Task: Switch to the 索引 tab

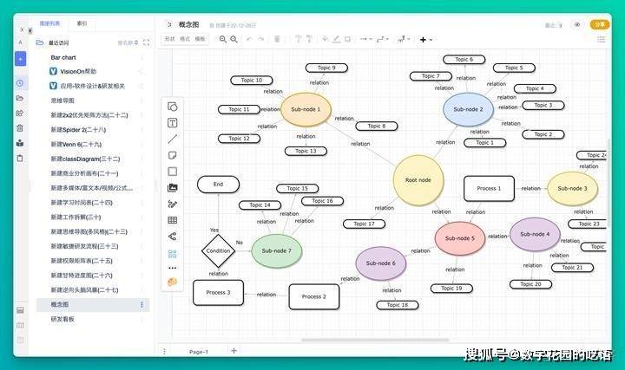Action: pos(82,23)
